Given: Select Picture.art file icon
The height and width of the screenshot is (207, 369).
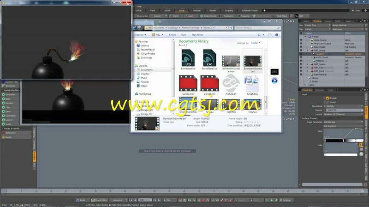Looking at the screenshot, I should (x=231, y=83).
